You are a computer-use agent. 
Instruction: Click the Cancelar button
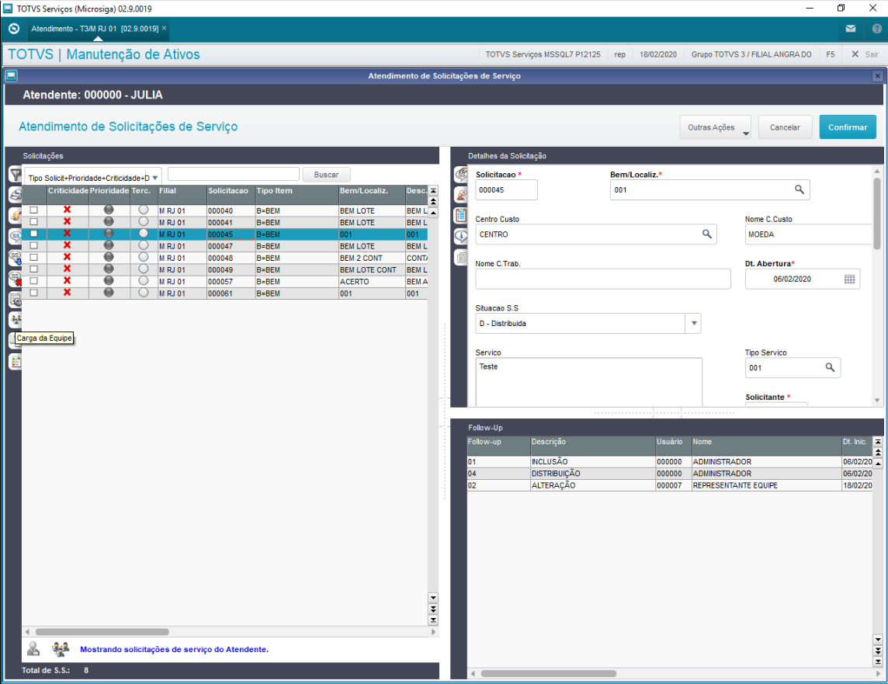[x=784, y=127]
